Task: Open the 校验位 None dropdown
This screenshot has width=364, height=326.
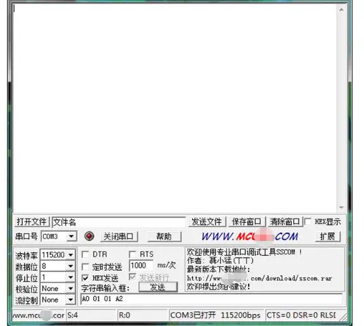Action: 70,289
